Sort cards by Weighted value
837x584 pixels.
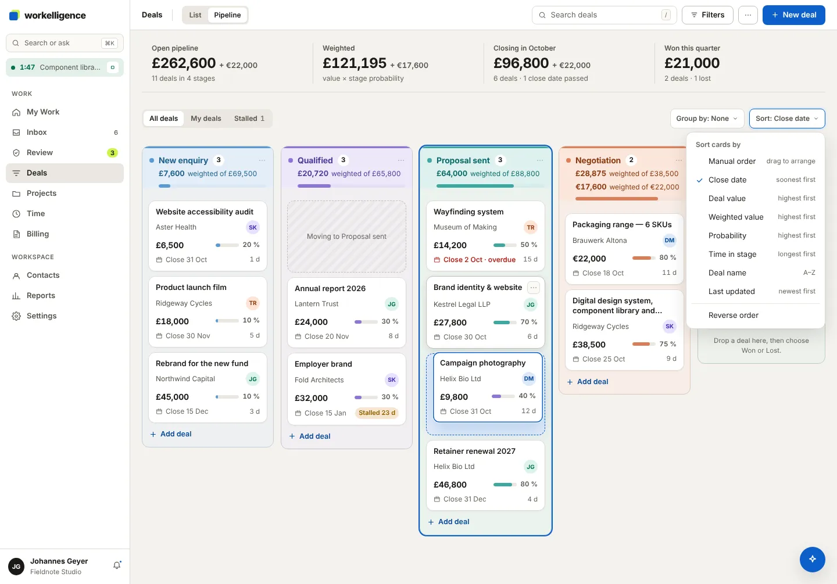(x=756, y=217)
